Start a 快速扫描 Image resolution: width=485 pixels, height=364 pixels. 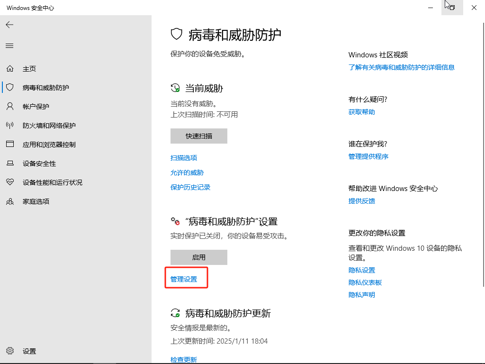coord(198,136)
